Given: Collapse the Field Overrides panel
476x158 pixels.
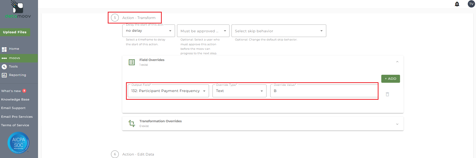Looking at the screenshot, I should [x=397, y=62].
